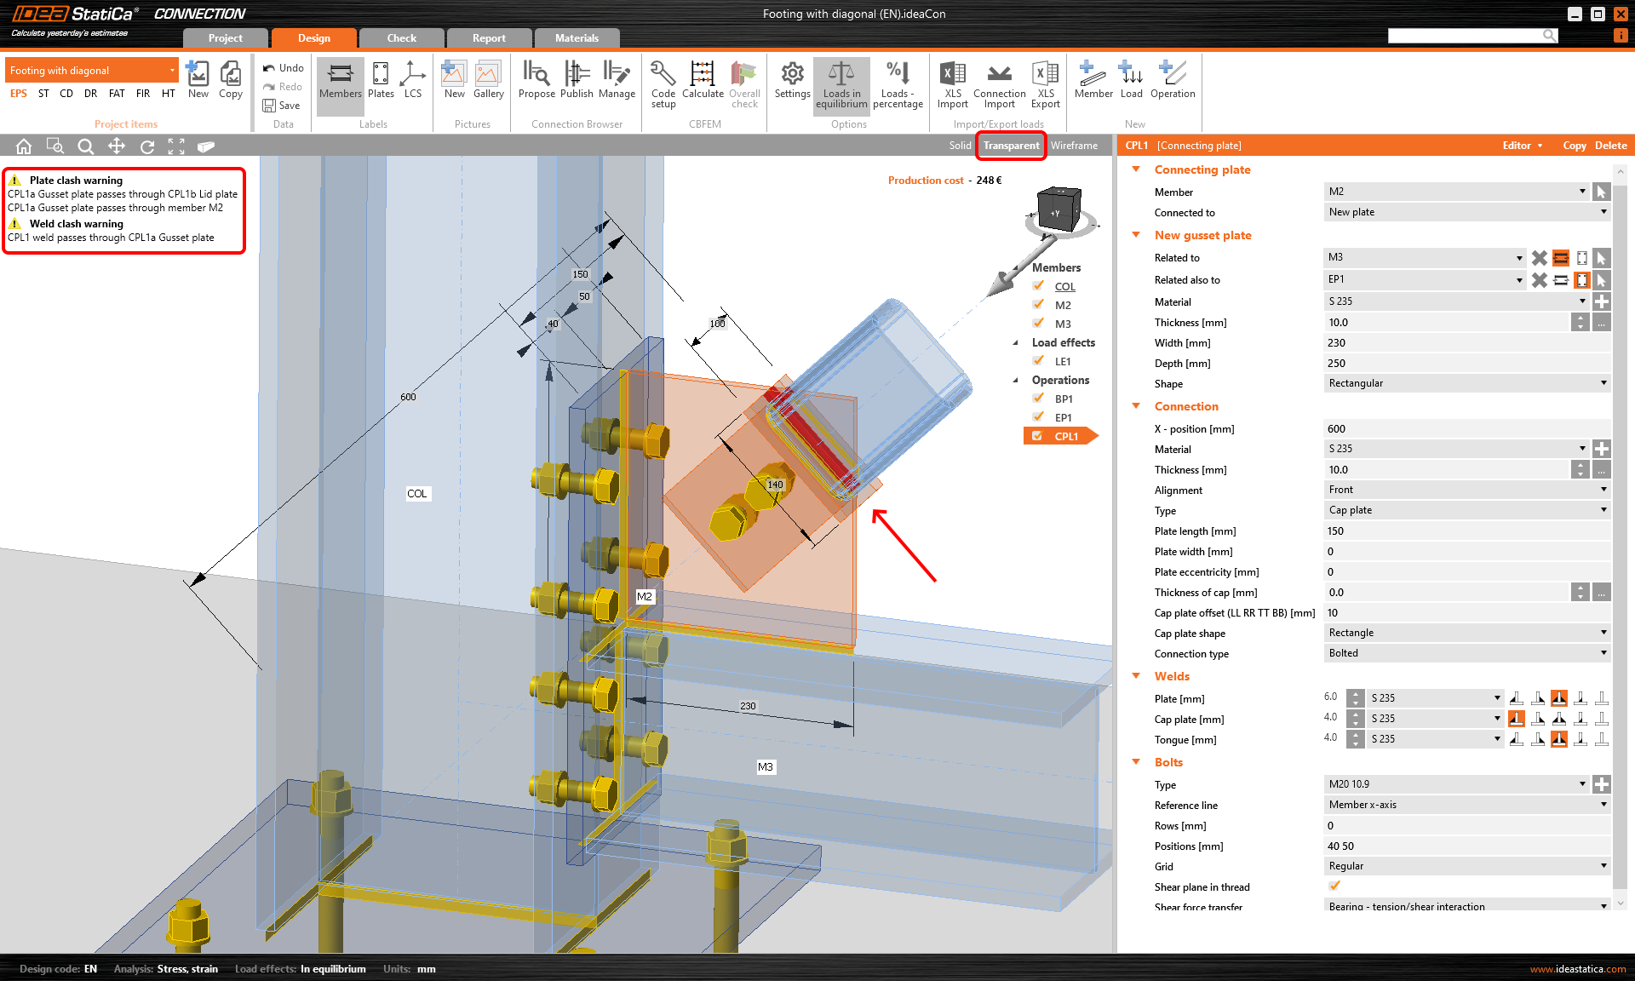Screen dimensions: 1635x981
Task: Switch view mode to Wireframe
Action: coord(1074,145)
